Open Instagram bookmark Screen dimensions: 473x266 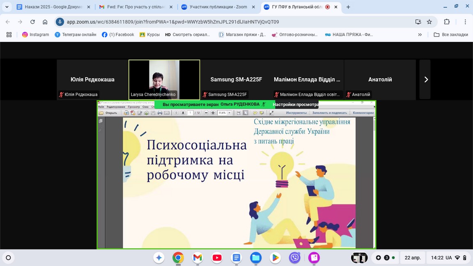(35, 34)
